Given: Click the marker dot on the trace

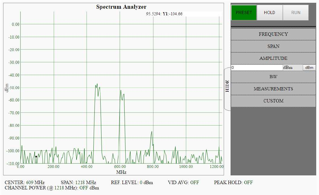Looking at the screenshot, I should click(36, 157).
